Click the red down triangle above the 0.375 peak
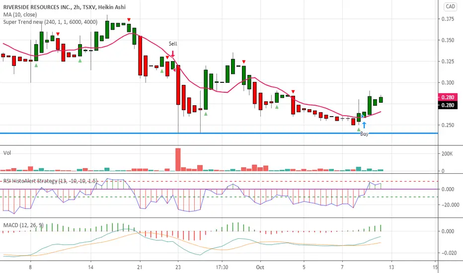This screenshot has height=273, width=463. (129, 19)
